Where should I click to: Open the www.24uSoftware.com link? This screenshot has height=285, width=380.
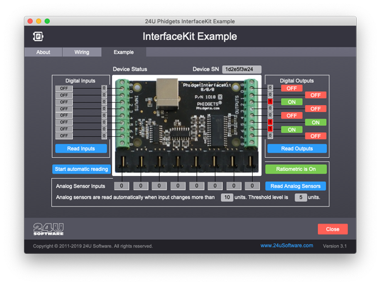click(x=287, y=246)
